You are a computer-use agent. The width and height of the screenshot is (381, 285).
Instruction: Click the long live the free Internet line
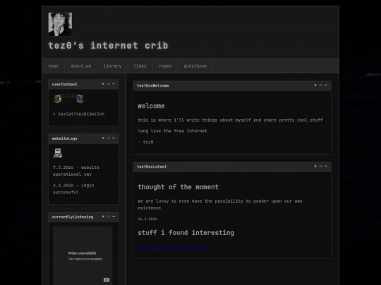coord(172,131)
